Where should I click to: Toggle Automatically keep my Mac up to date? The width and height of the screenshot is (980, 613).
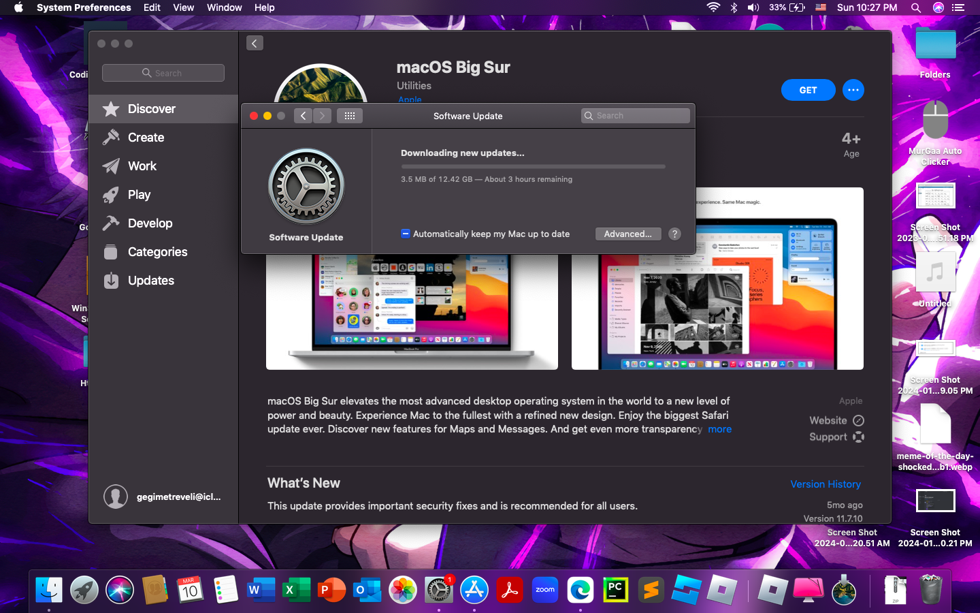coord(406,234)
